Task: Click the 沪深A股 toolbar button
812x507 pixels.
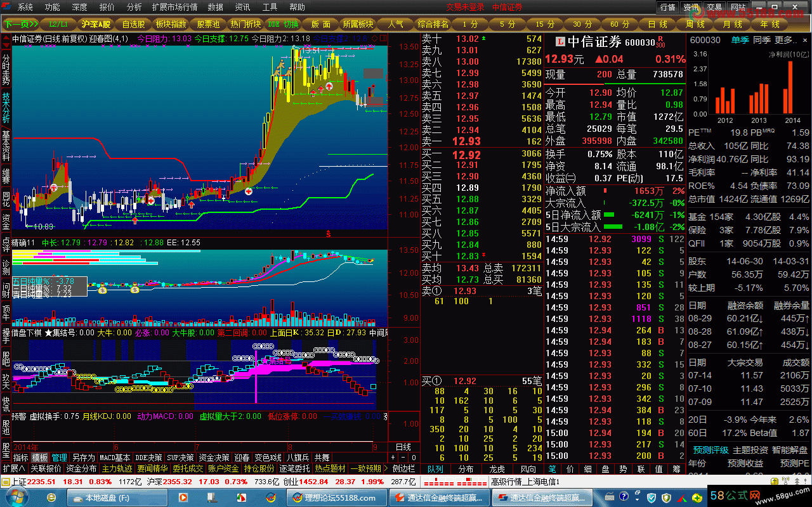Action: tap(96, 24)
